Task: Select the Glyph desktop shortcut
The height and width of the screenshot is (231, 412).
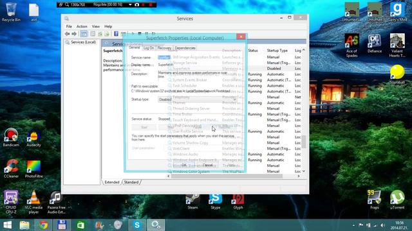Action: (238, 201)
